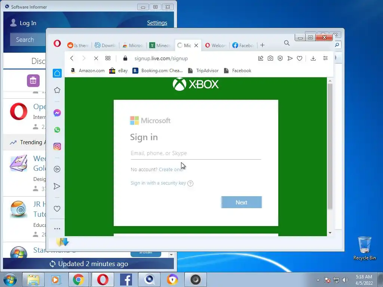Click the Software Informer Search field
The height and width of the screenshot is (287, 383).
tap(28, 40)
